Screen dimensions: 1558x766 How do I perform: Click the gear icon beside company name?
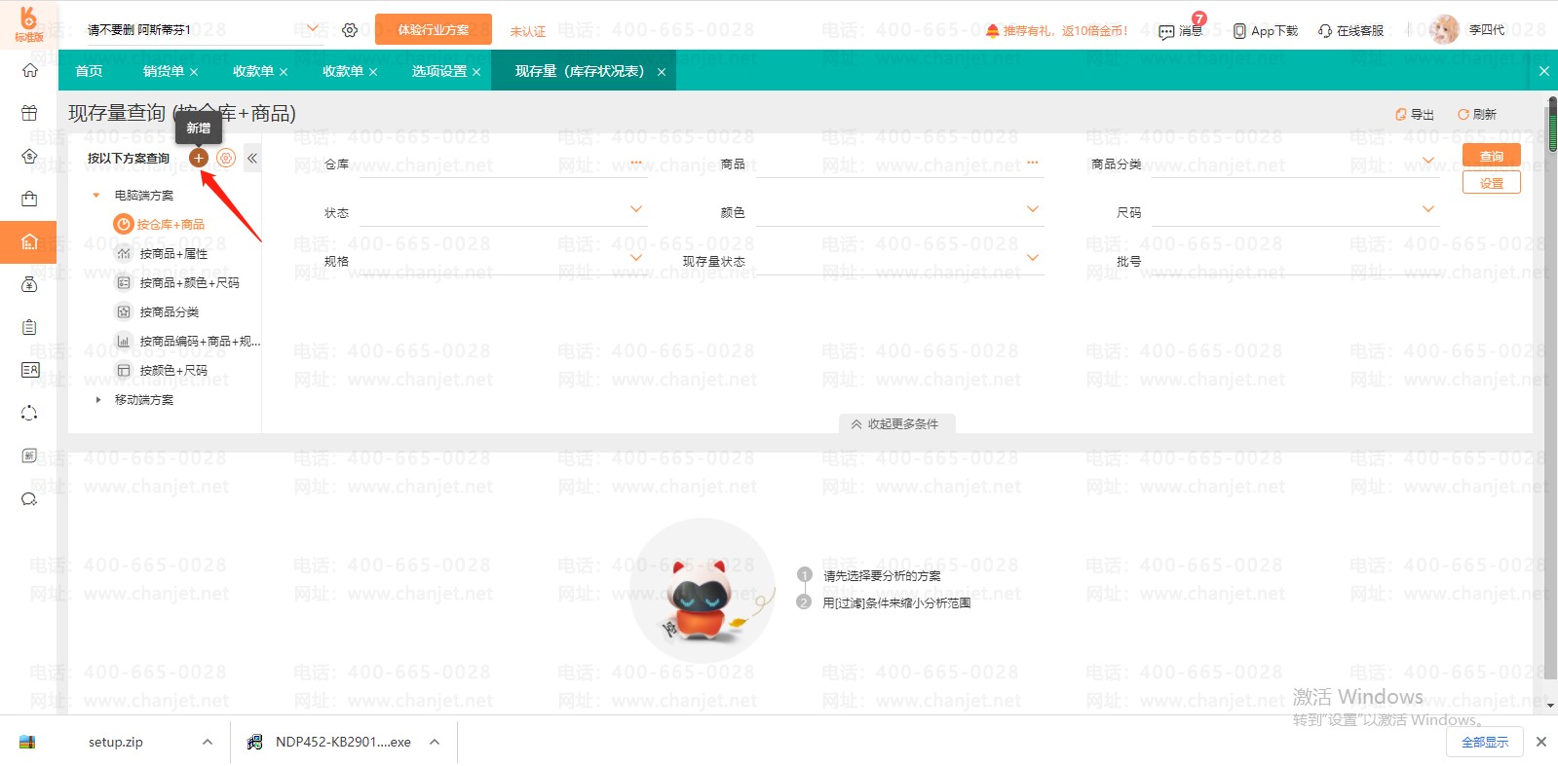tap(350, 30)
